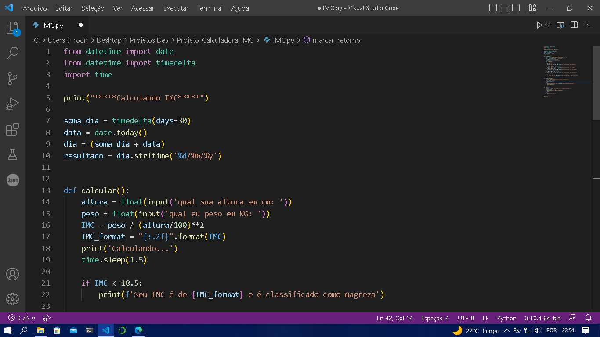Click the debug icon in status bar
Image resolution: width=600 pixels, height=337 pixels.
point(47,318)
